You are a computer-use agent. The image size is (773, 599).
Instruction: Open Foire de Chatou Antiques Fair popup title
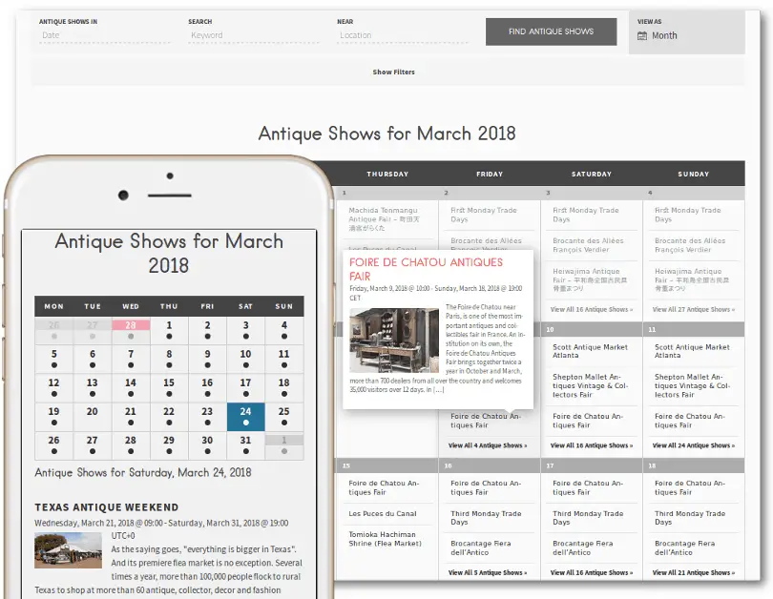426,269
